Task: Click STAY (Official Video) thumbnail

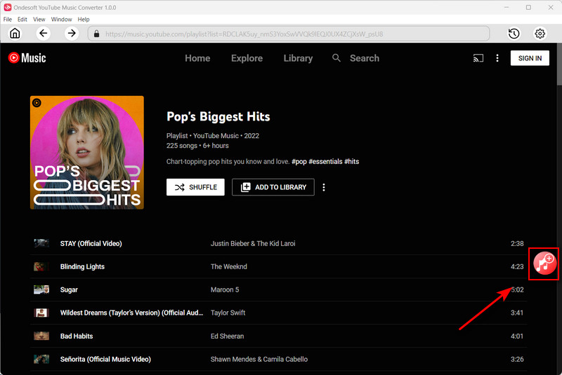Action: [x=41, y=243]
